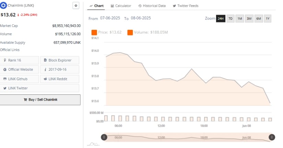This screenshot has height=148, width=283.
Task: Click the supply value 657,099,970 LINK
Action: [x=67, y=43]
